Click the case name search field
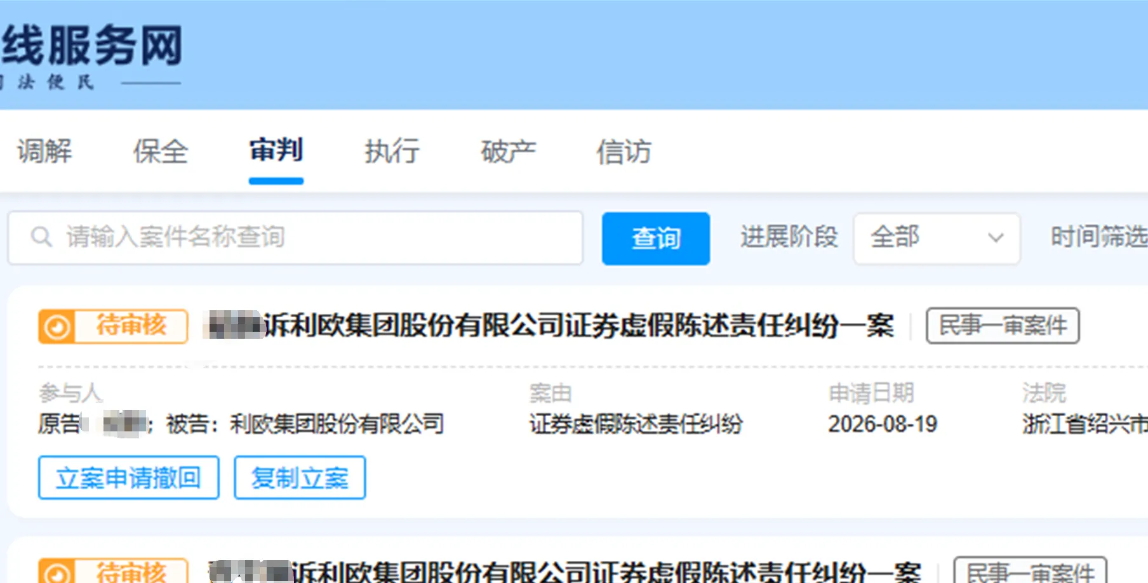This screenshot has width=1148, height=583. (x=295, y=238)
